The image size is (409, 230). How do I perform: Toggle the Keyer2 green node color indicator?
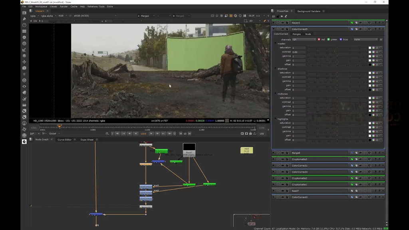click(x=352, y=23)
